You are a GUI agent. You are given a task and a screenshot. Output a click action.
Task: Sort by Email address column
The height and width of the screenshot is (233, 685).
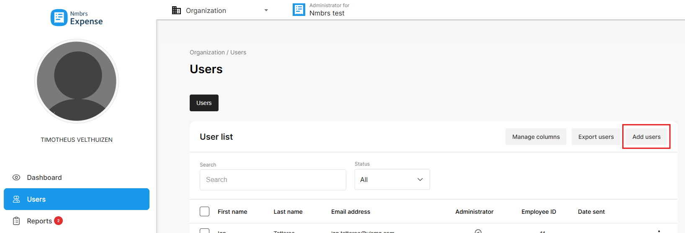click(351, 212)
